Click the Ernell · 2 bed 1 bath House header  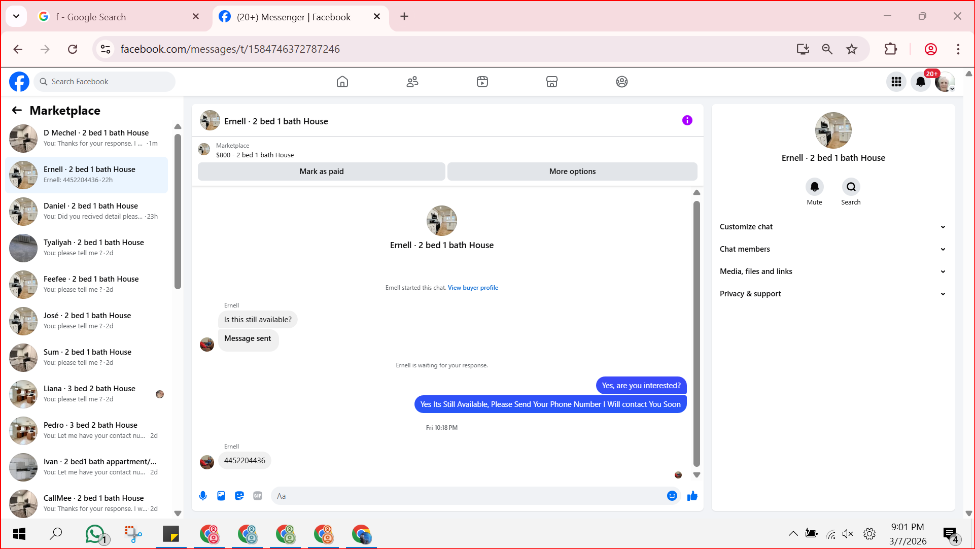(x=276, y=121)
